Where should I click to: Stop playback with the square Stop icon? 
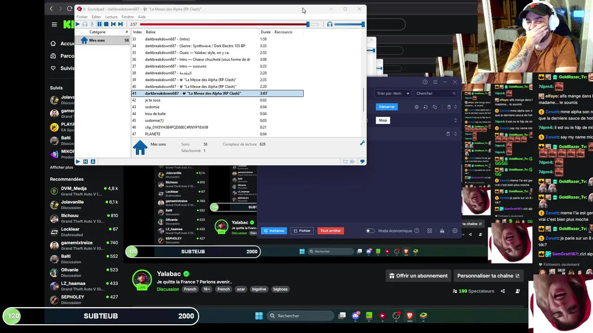pyautogui.click(x=106, y=24)
